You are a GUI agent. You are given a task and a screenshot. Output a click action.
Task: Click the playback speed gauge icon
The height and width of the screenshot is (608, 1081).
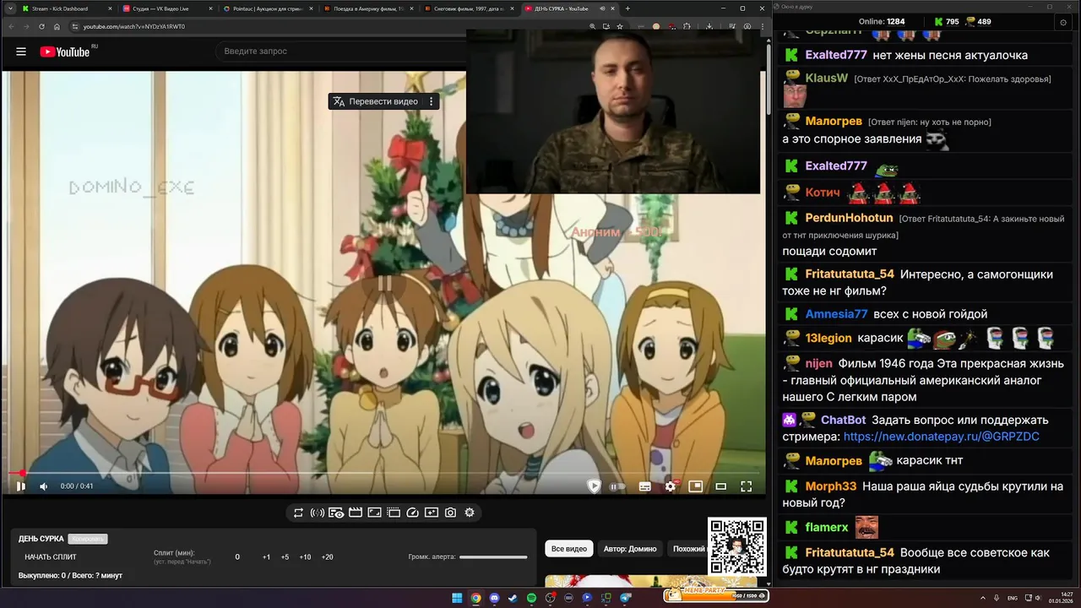412,513
